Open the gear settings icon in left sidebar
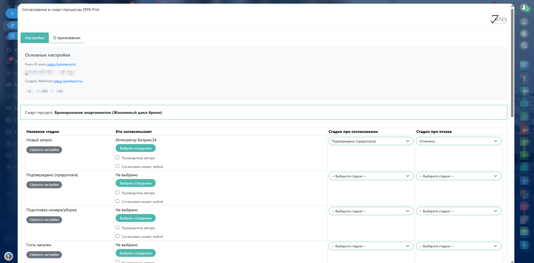 click(x=9, y=194)
